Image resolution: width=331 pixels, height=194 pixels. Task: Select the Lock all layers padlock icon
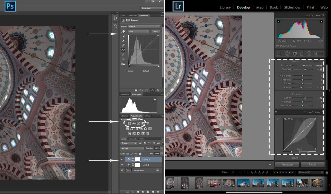(x=140, y=154)
